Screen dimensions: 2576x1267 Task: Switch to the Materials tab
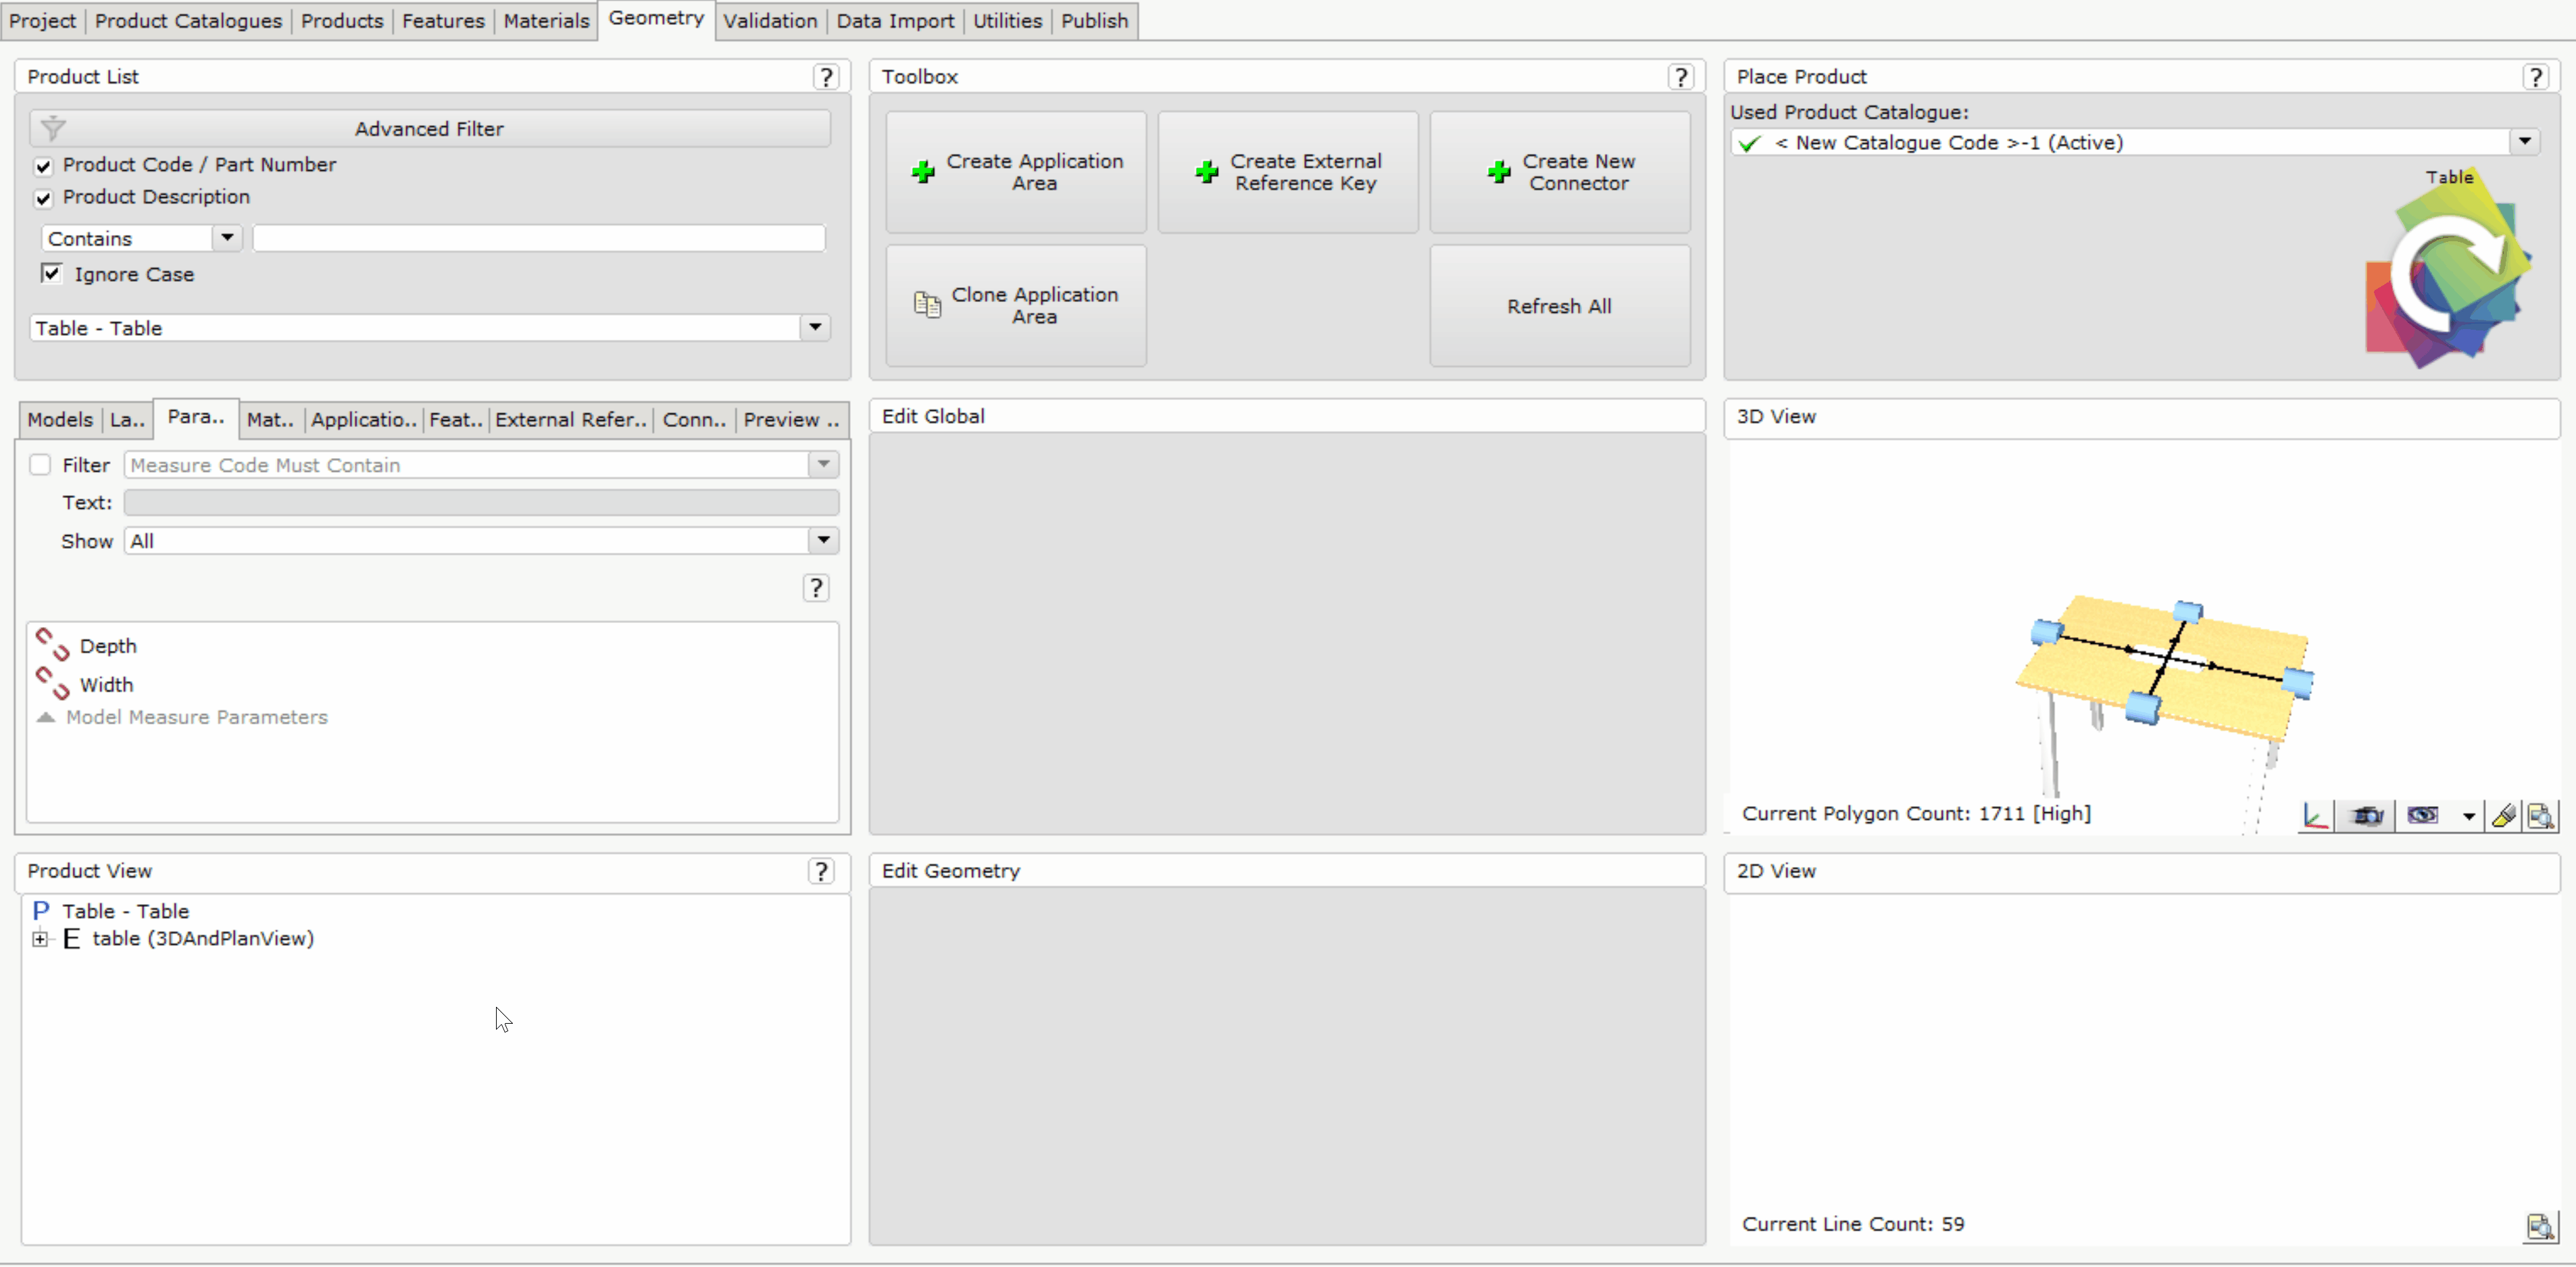546,21
